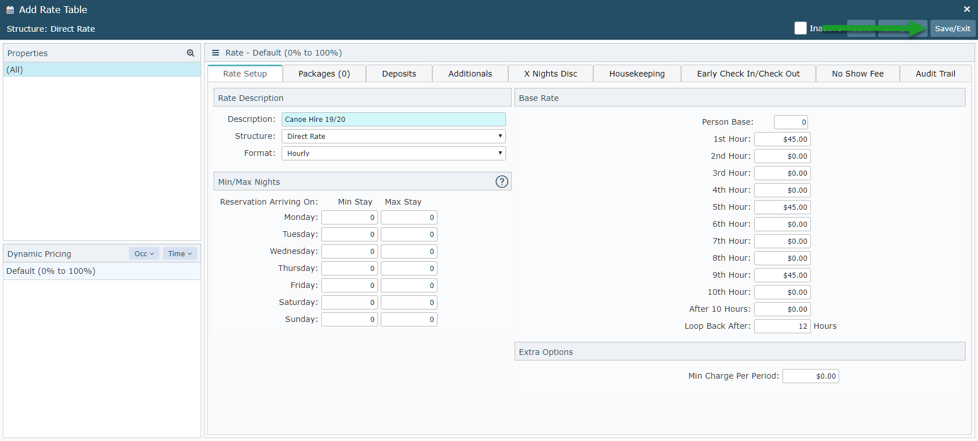The height and width of the screenshot is (441, 978).
Task: Open the Deposits tab
Action: point(399,74)
